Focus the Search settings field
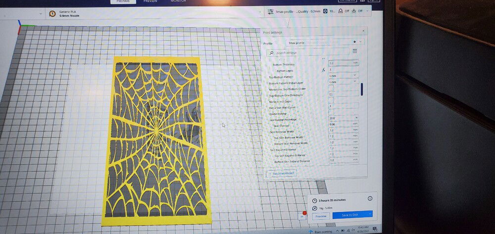 coord(308,52)
